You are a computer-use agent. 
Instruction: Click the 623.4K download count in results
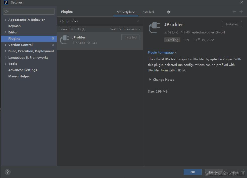(x=79, y=43)
